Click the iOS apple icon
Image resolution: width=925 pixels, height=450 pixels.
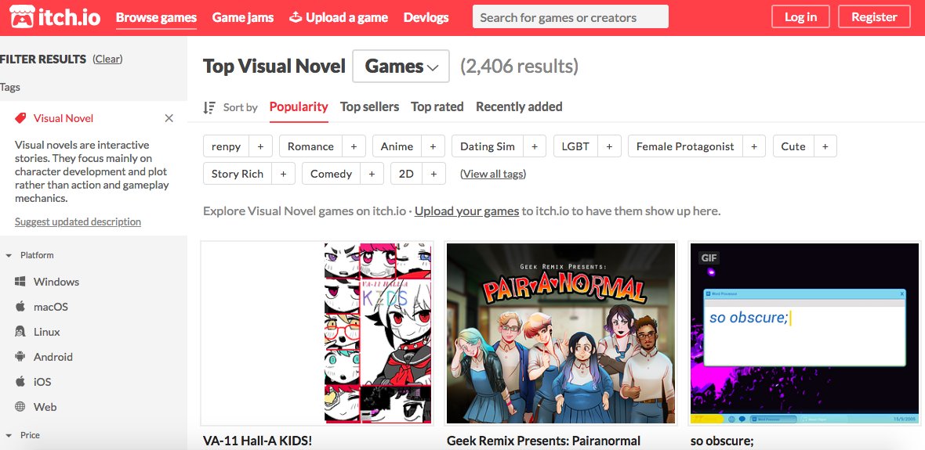pyautogui.click(x=20, y=381)
